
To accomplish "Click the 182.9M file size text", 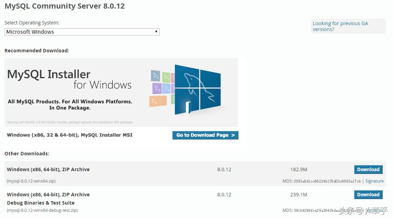I will tap(298, 169).
